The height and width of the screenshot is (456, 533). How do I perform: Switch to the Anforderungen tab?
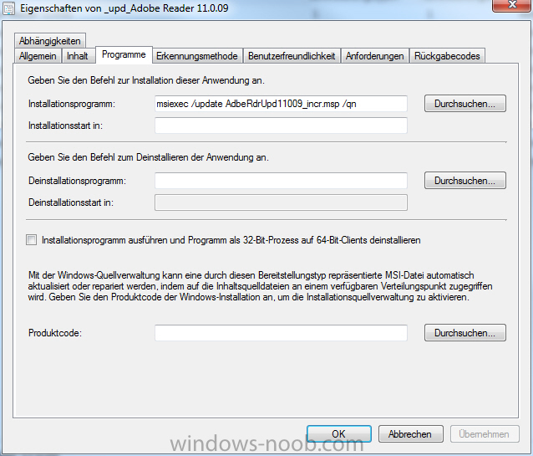374,56
